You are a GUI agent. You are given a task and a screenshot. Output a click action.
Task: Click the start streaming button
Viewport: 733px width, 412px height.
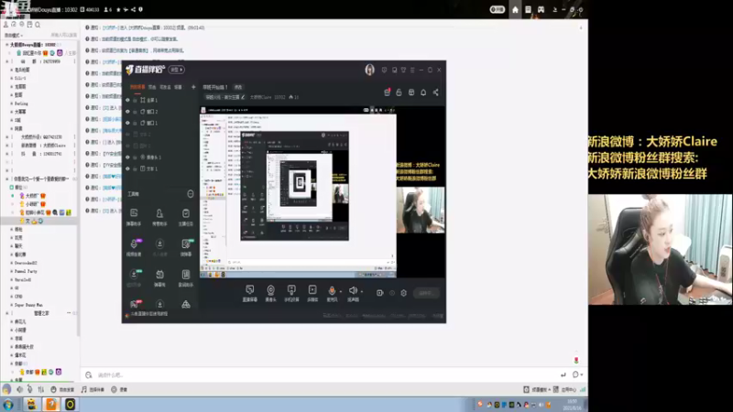pyautogui.click(x=426, y=293)
